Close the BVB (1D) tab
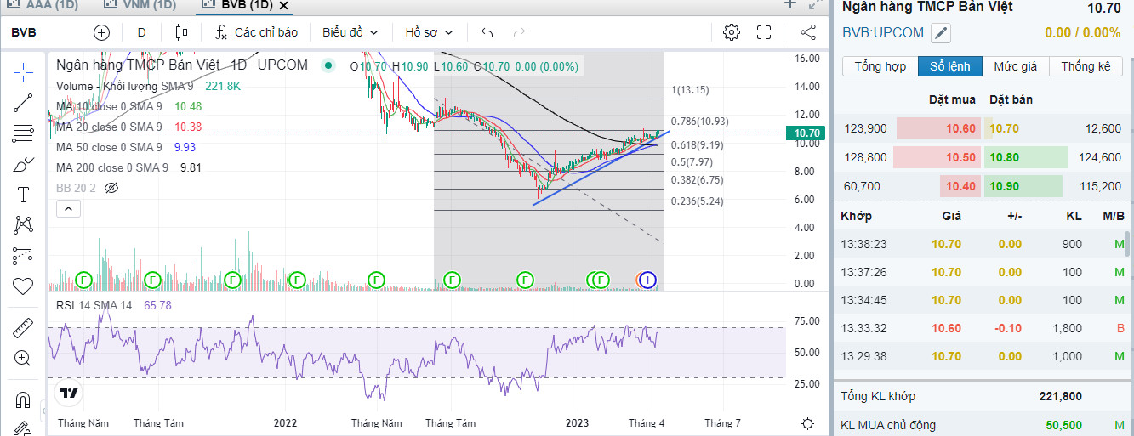This screenshot has width=1134, height=436. 284,5
